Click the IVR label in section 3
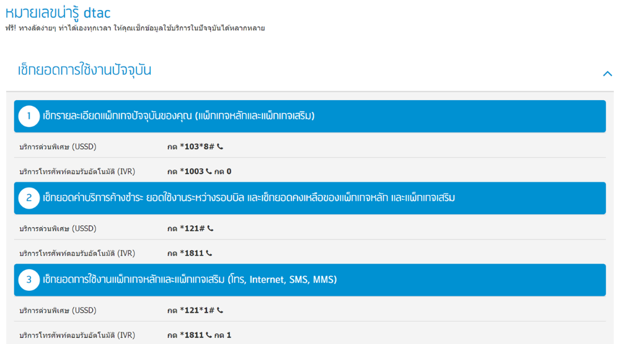Screen dimensions: 620x344 pyautogui.click(x=77, y=335)
